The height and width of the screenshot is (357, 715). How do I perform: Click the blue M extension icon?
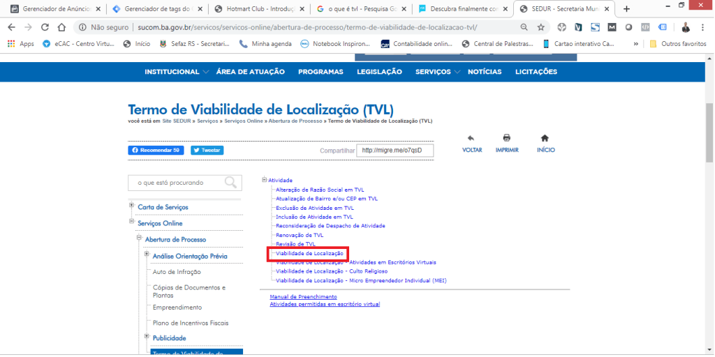(612, 27)
